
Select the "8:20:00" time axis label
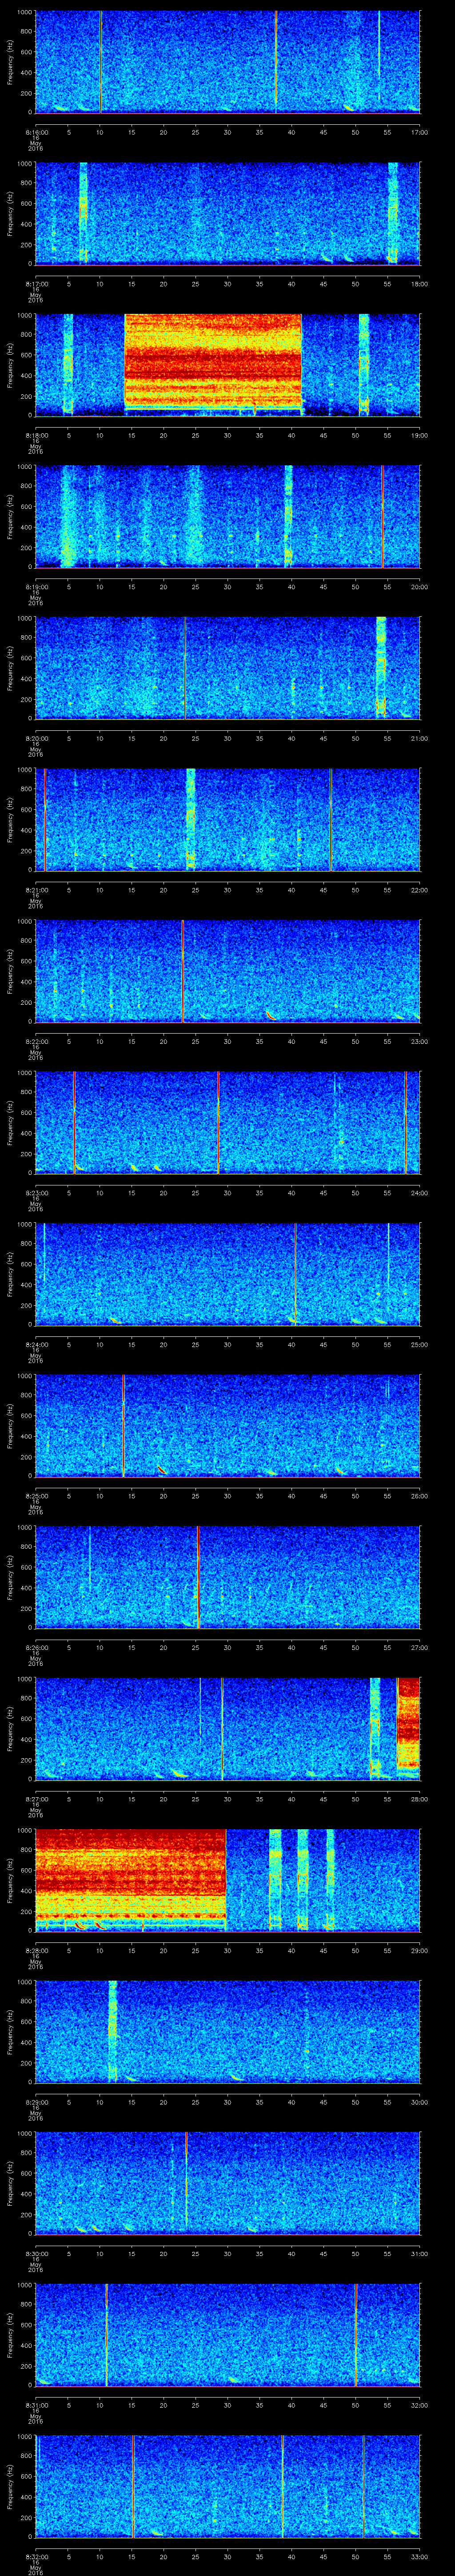coord(37,738)
